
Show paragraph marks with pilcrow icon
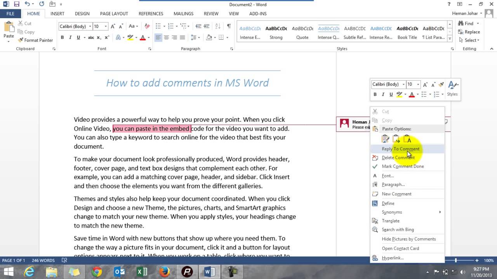(x=229, y=26)
